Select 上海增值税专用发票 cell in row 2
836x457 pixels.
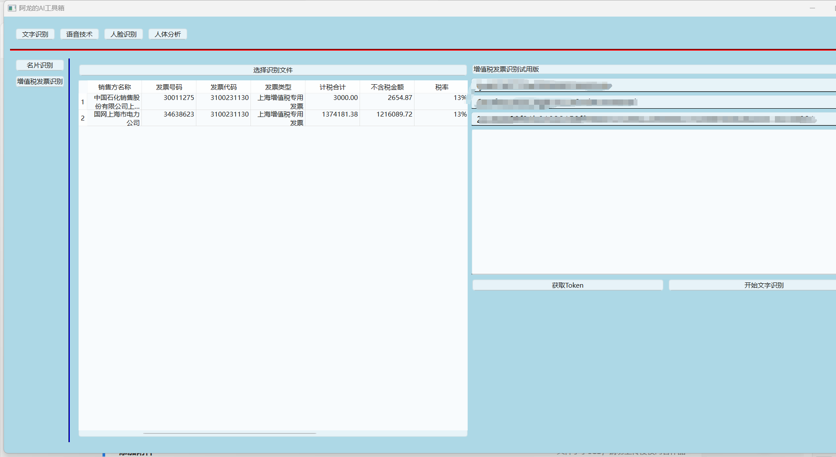(x=278, y=118)
